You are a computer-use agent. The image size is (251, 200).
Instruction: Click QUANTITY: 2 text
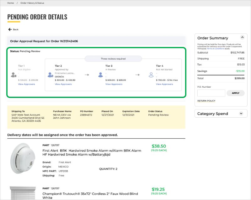point(108,169)
